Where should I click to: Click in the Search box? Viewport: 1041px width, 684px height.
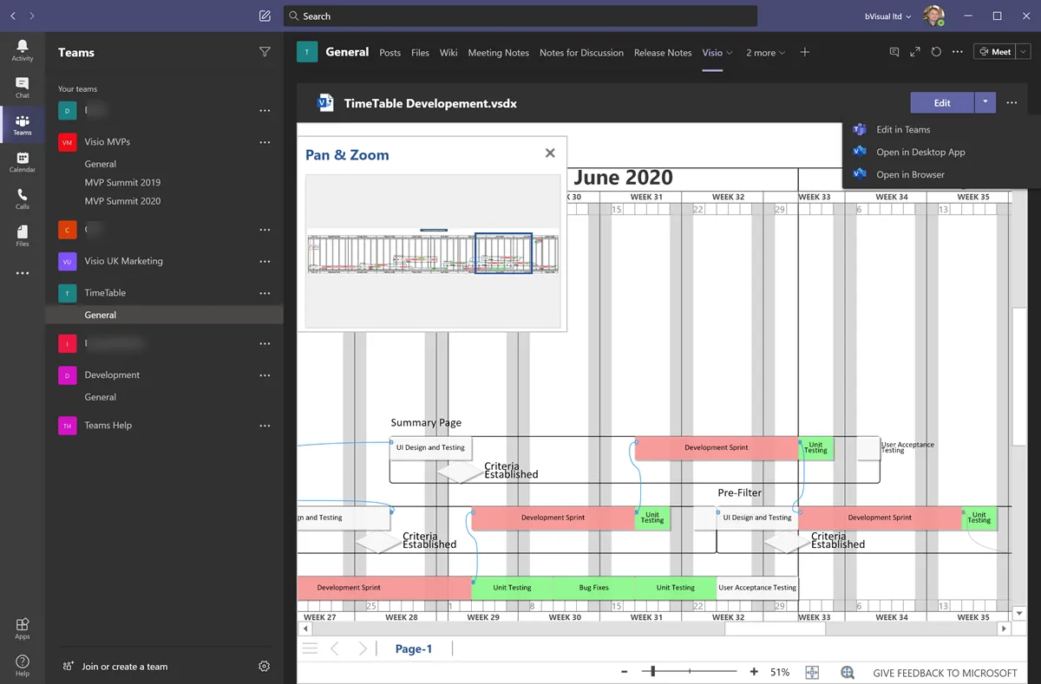(x=520, y=16)
